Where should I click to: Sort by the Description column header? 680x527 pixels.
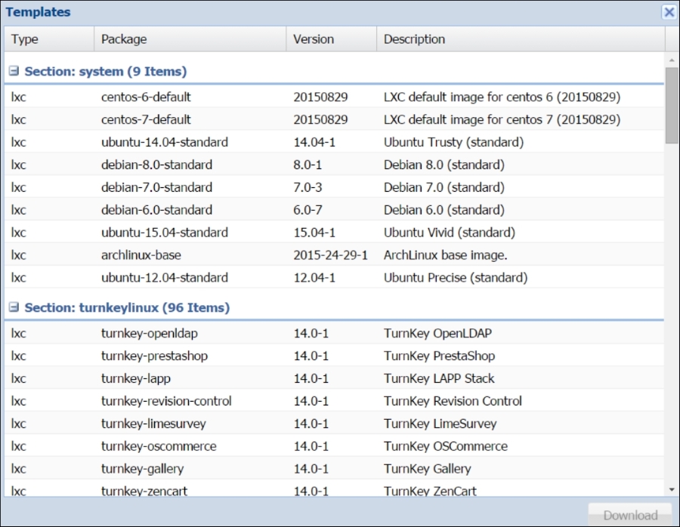click(521, 39)
